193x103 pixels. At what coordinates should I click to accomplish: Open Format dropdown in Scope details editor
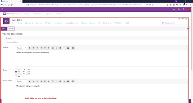(22, 81)
